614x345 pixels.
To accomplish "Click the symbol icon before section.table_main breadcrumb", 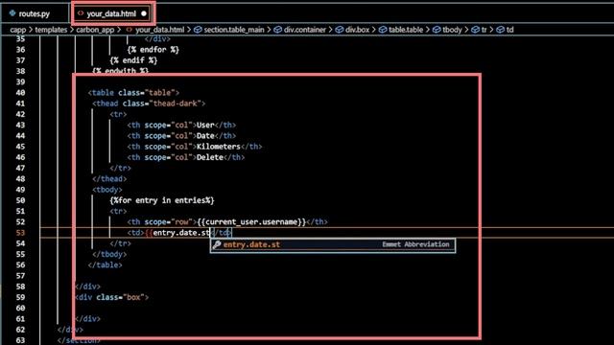I will (198, 30).
